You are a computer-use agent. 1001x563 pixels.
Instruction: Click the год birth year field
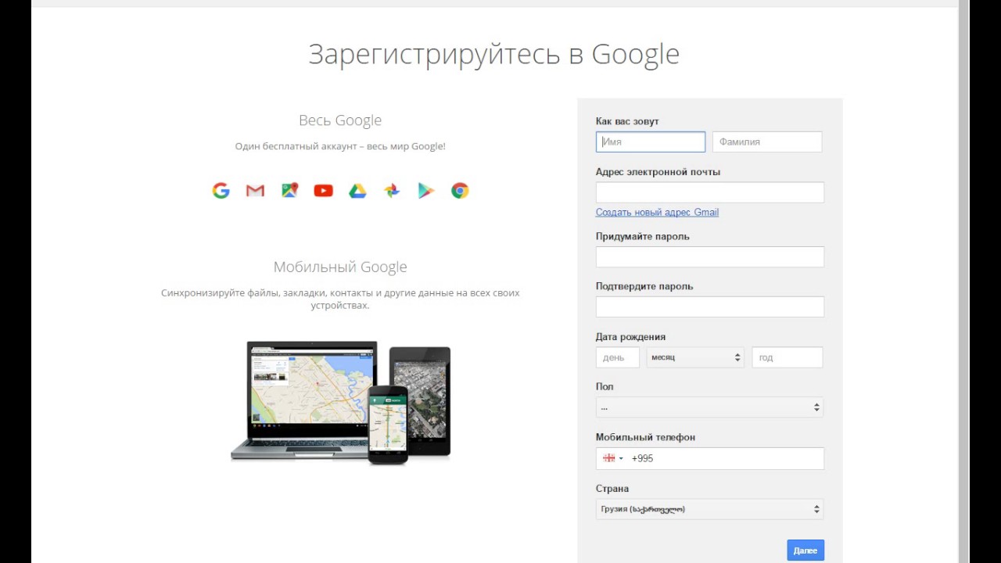[x=788, y=357]
